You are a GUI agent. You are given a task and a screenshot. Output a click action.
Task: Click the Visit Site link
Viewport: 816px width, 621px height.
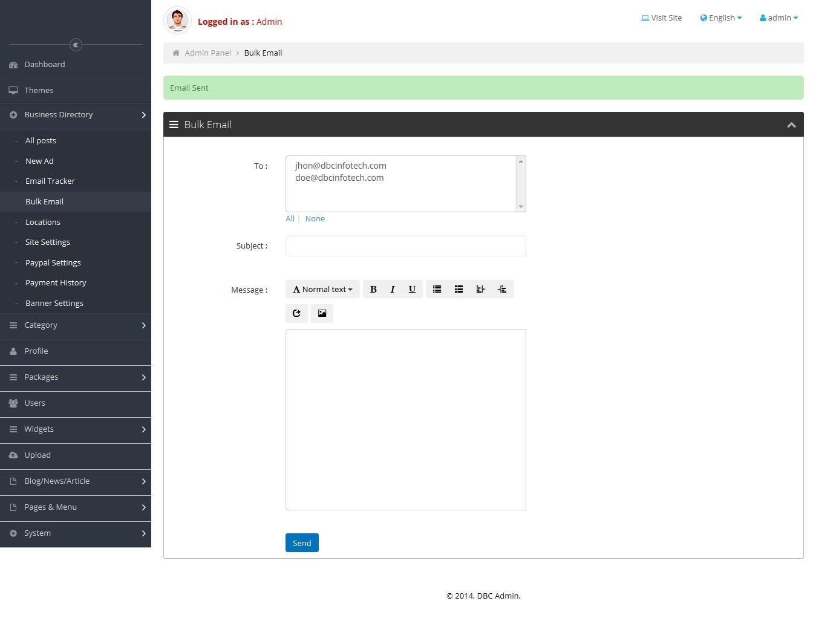661,18
